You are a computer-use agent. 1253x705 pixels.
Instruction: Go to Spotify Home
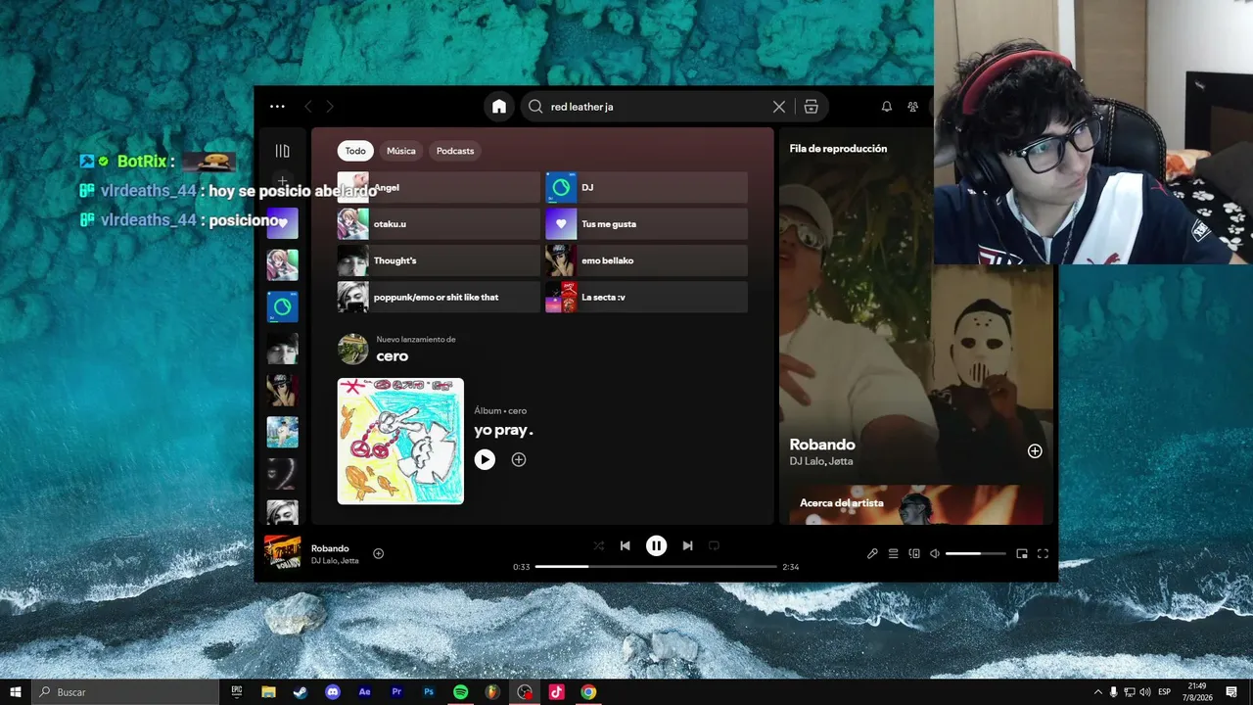[x=499, y=107]
